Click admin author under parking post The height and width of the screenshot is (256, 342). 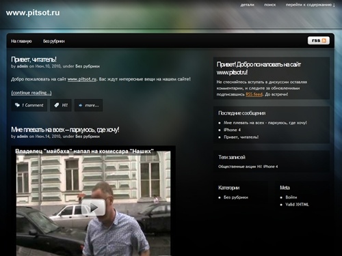tap(23, 137)
